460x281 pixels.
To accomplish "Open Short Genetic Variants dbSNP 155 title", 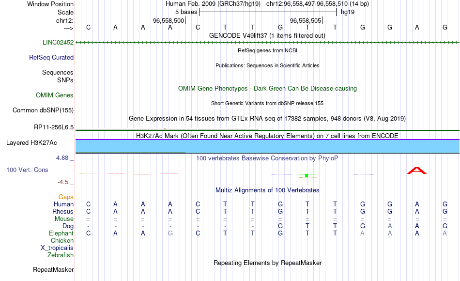I will pos(267,103).
